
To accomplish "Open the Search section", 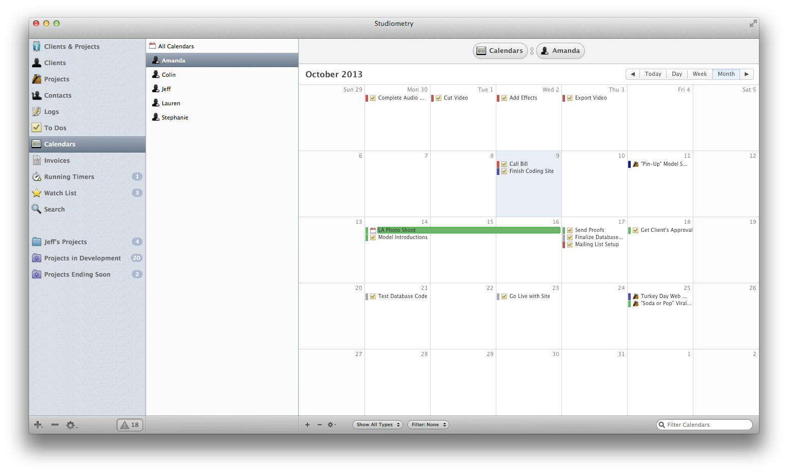I will click(54, 209).
